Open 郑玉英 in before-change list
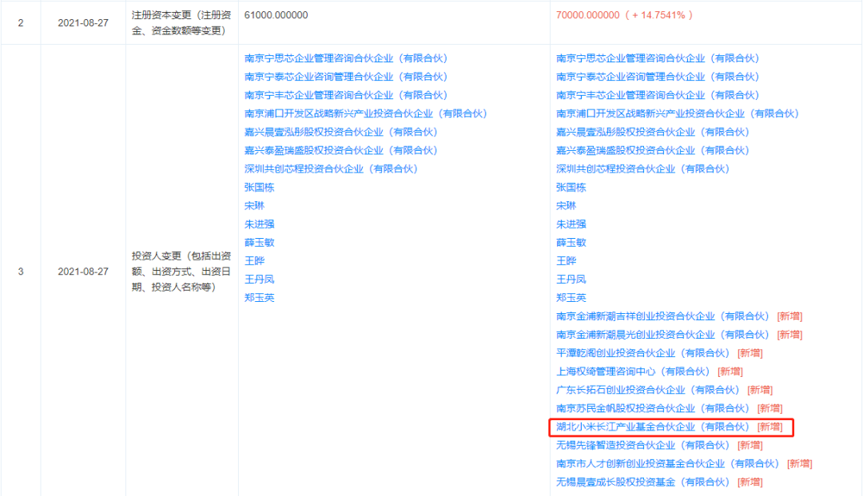 coord(259,297)
